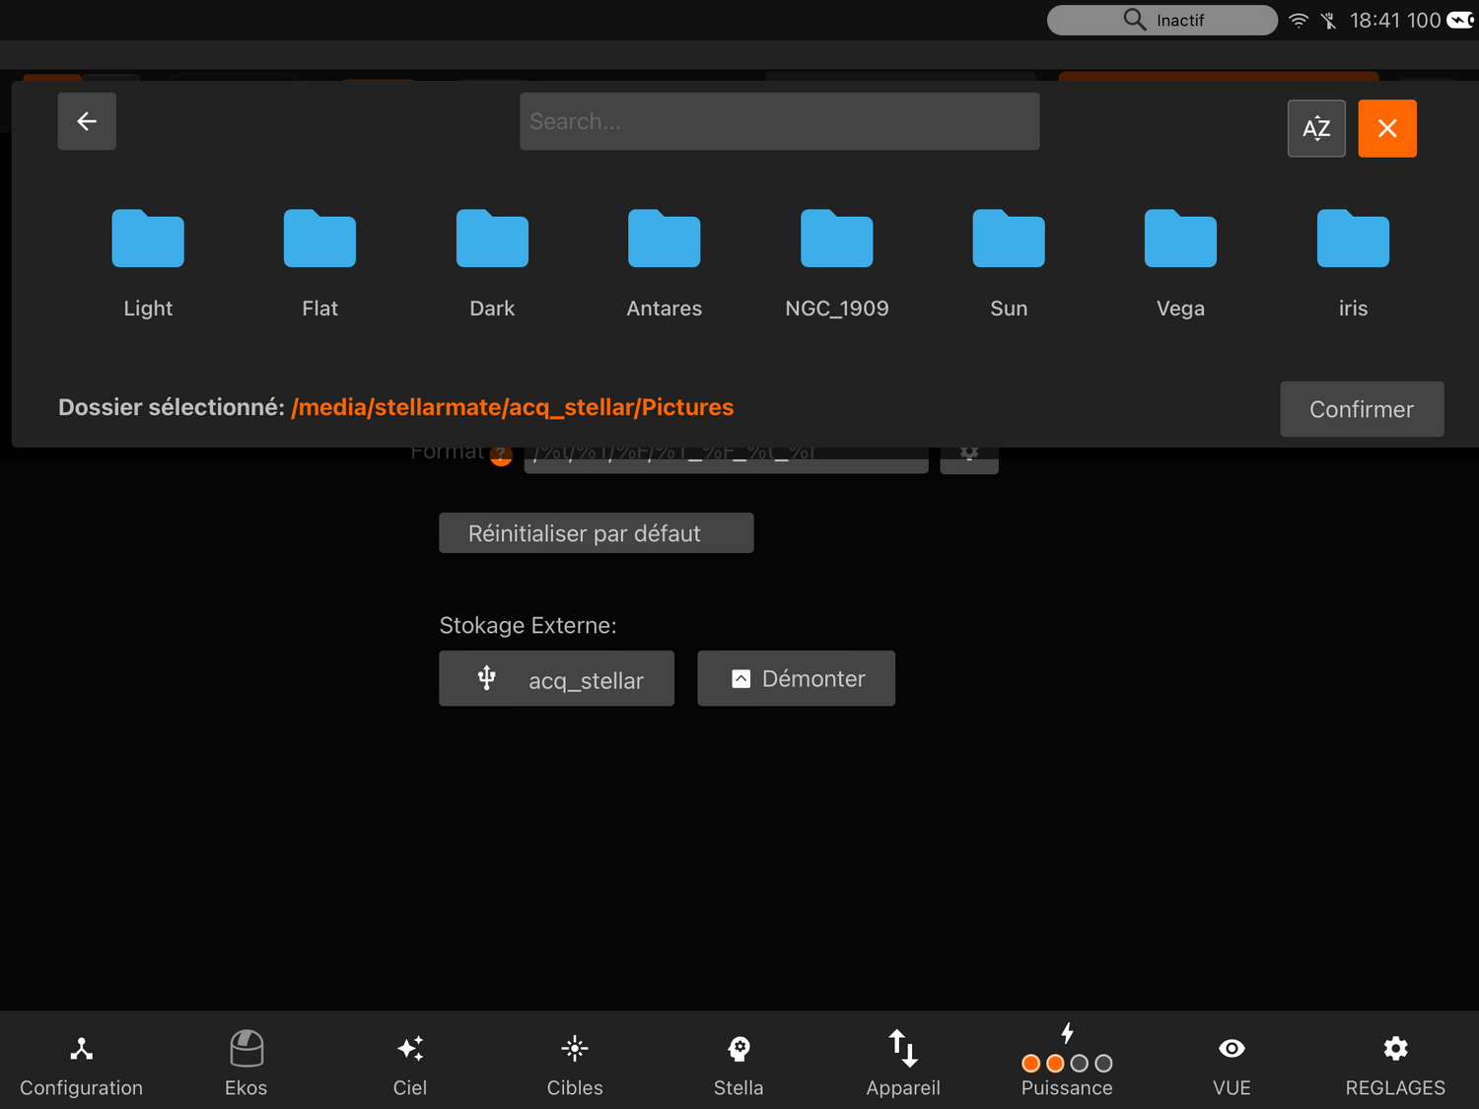Open the Light folder

tap(148, 263)
